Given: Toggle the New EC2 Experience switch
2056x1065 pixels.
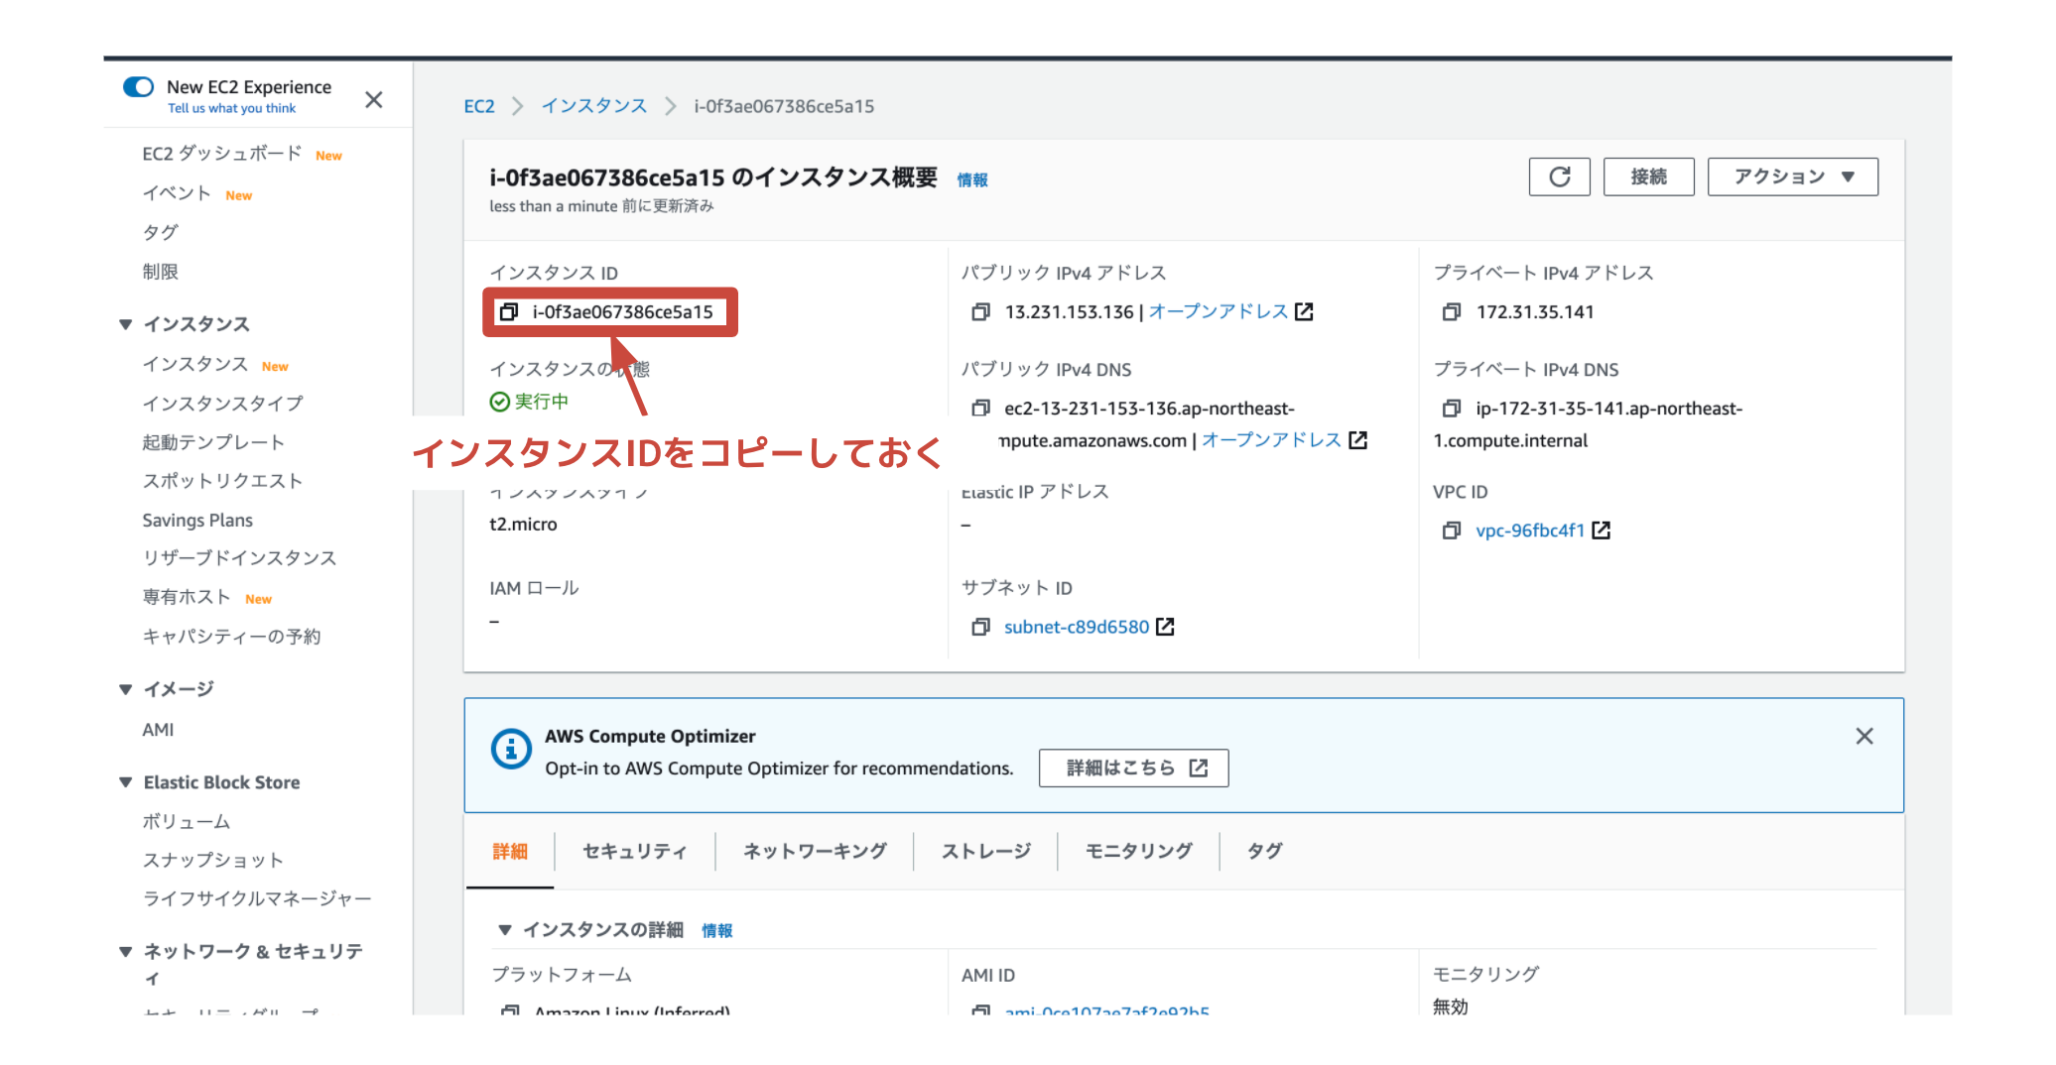Looking at the screenshot, I should click(x=139, y=87).
